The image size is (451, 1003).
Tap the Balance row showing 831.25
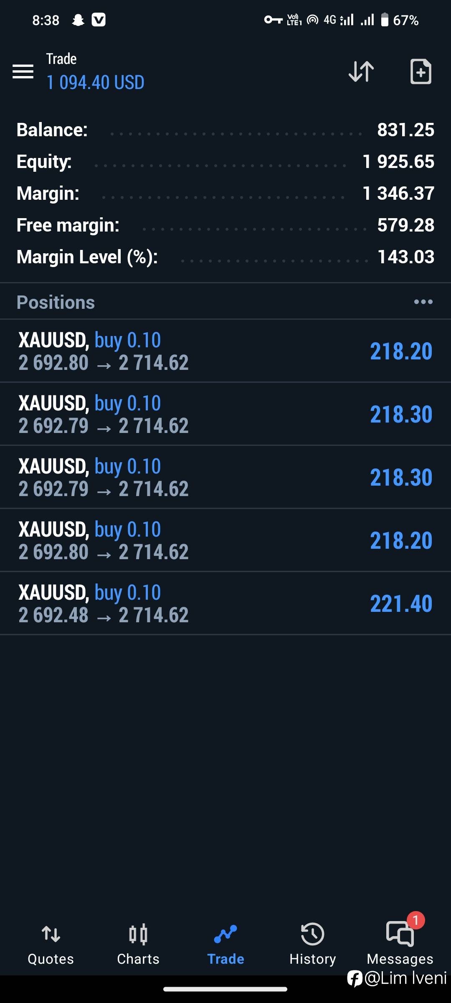(x=225, y=130)
